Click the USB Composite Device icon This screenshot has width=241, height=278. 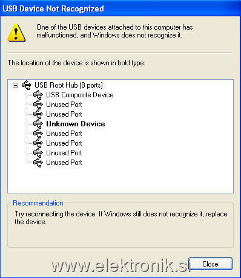coord(38,95)
